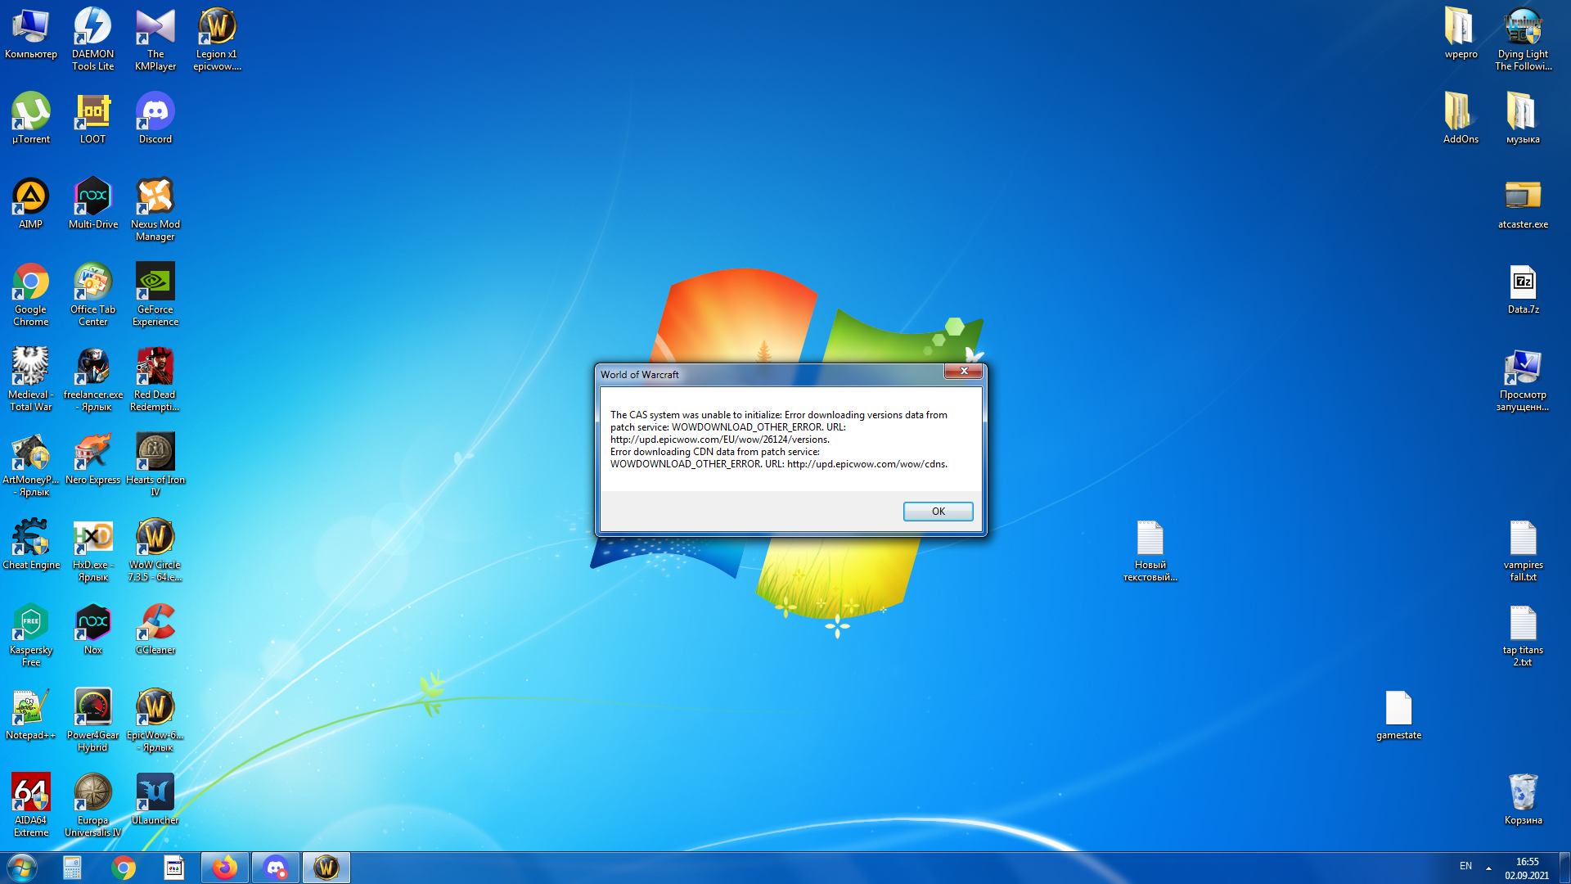Show hidden system tray icons
The width and height of the screenshot is (1571, 884).
point(1488,868)
